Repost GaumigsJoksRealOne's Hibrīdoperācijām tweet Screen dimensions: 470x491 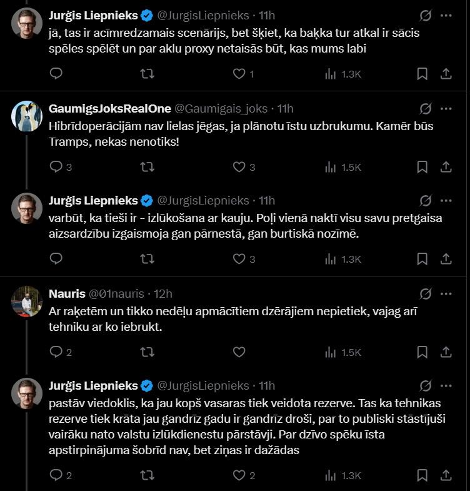pyautogui.click(x=147, y=167)
